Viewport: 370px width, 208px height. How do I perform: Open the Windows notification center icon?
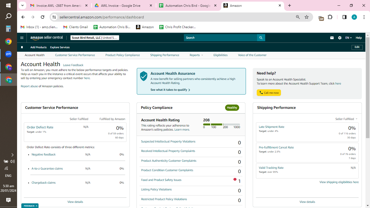point(8,200)
